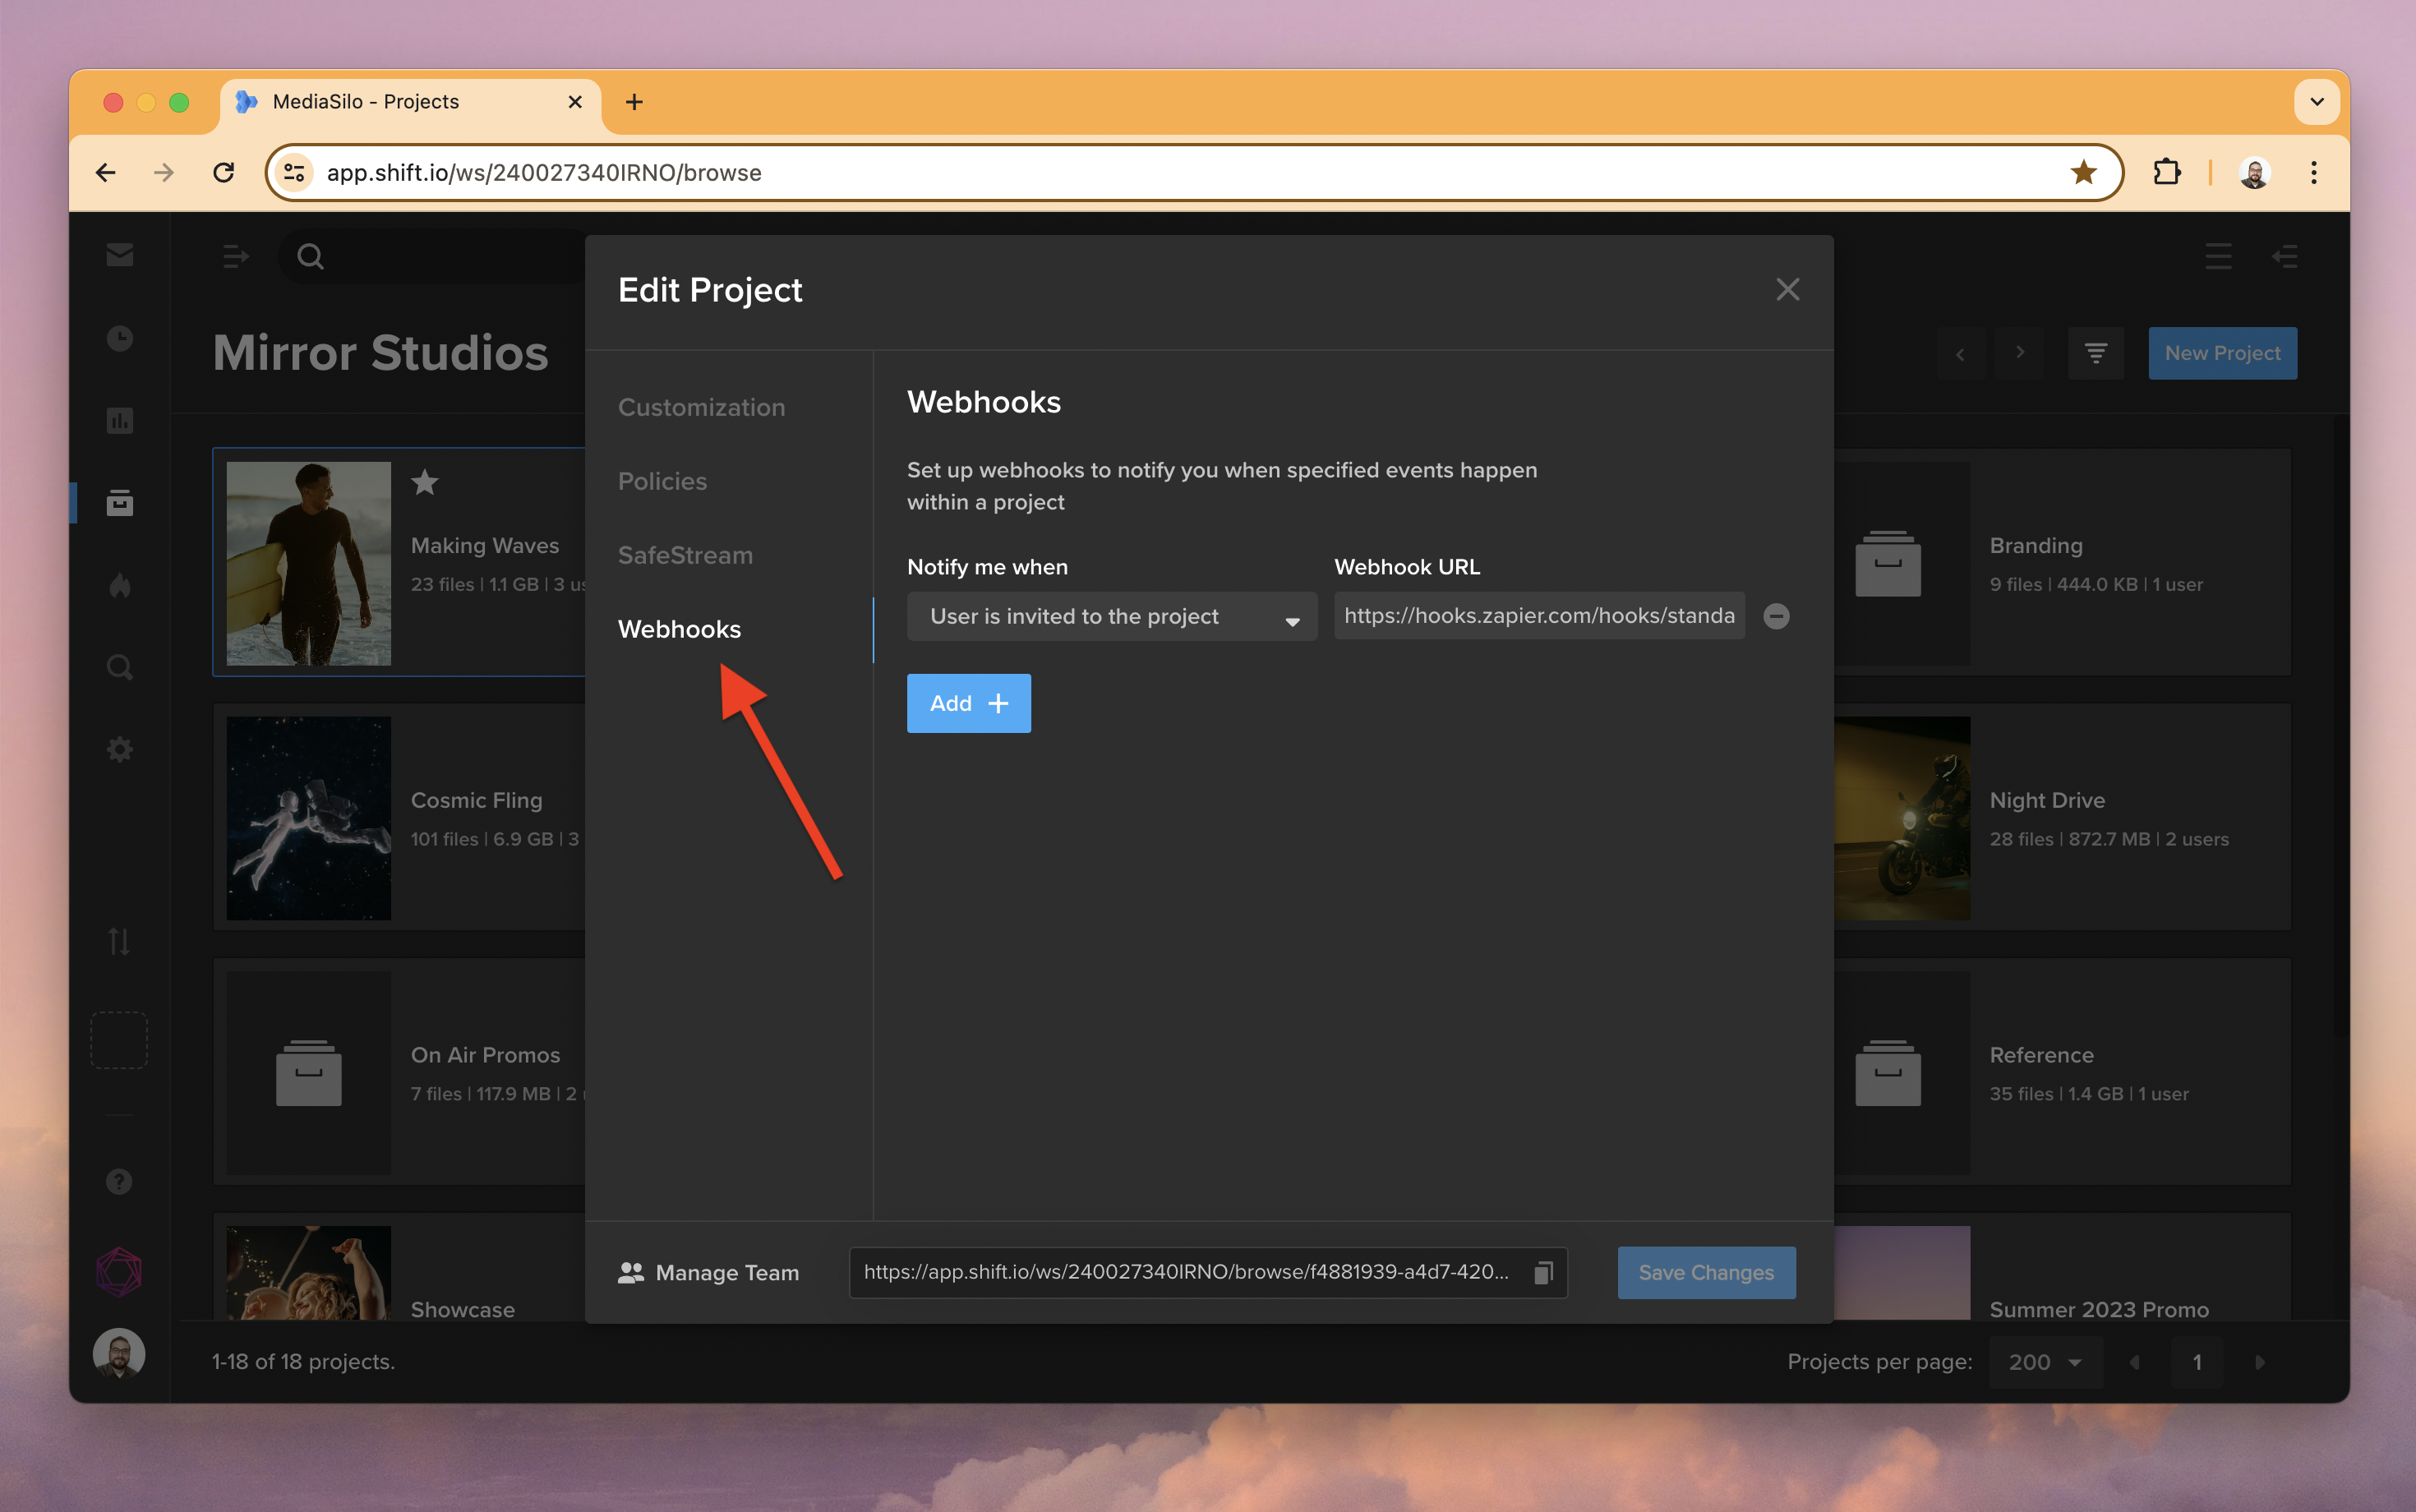This screenshot has width=2416, height=1512.
Task: Open the 'User is invited to the project' dropdown
Action: point(1111,616)
